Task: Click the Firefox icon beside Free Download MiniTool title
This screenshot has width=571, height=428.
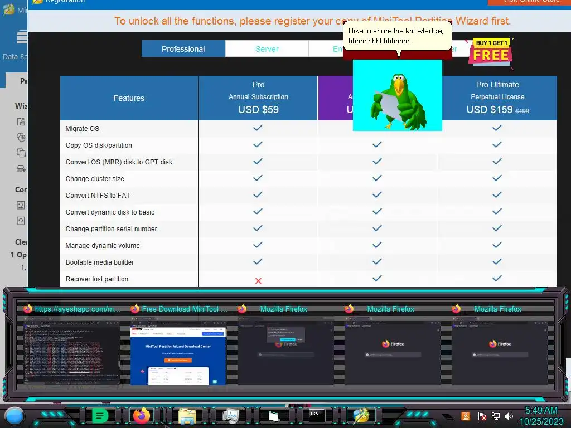Action: click(x=135, y=309)
